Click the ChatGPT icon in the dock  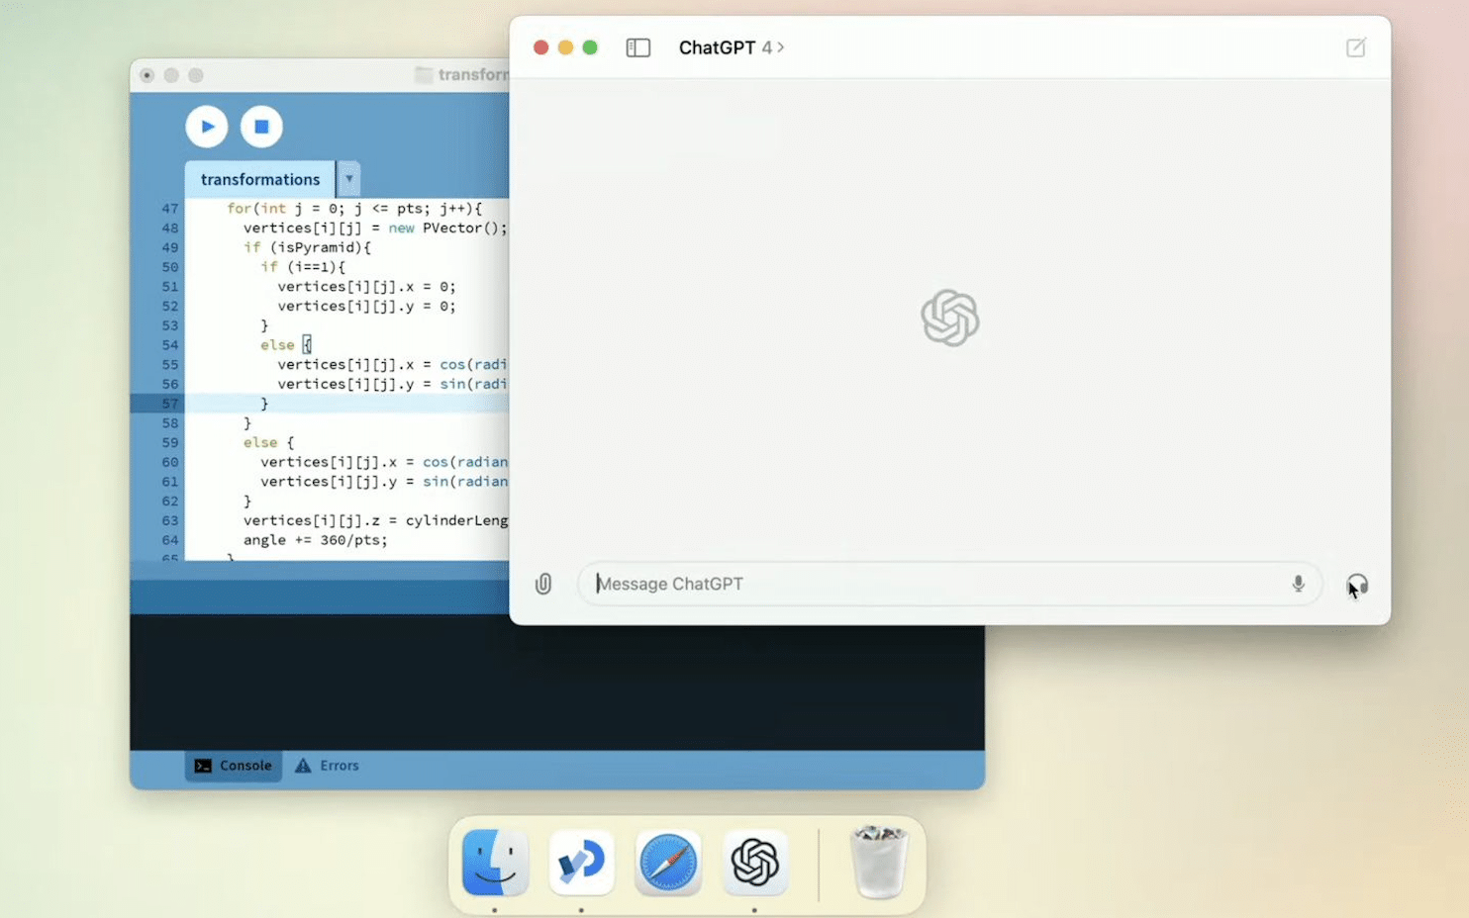coord(754,862)
